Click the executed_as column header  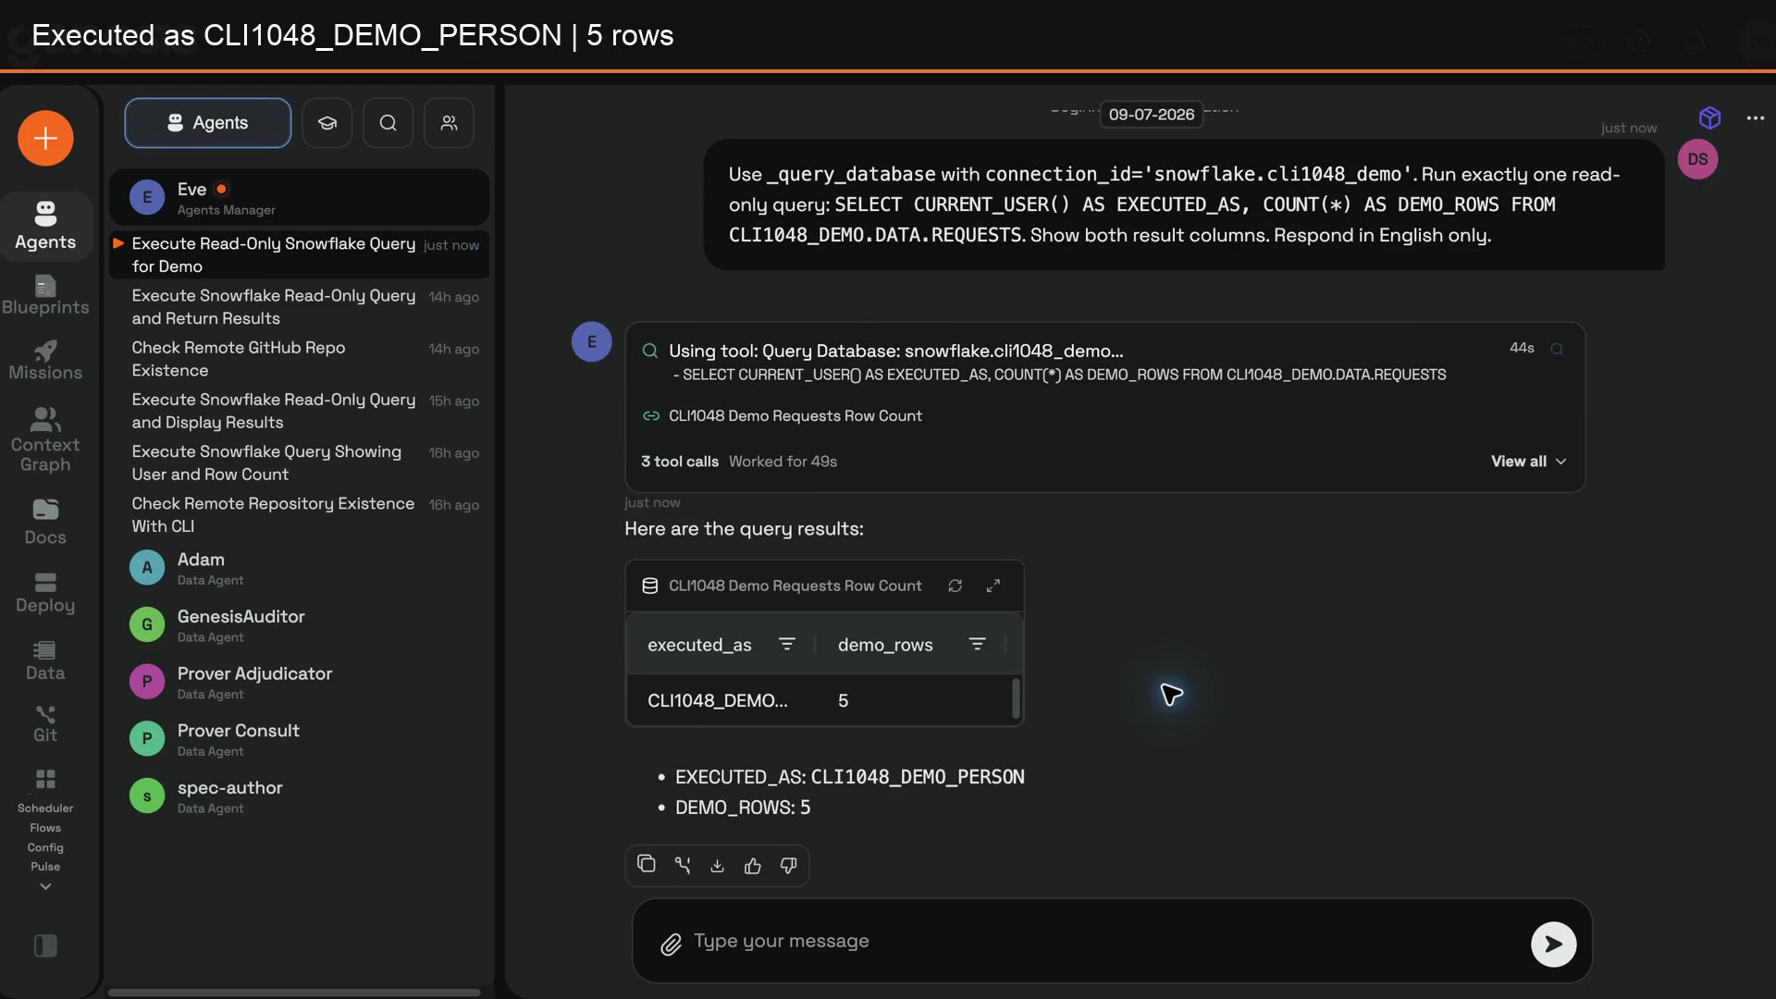699,645
